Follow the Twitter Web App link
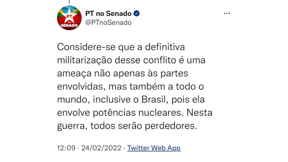This screenshot has width=288, height=162. (154, 148)
